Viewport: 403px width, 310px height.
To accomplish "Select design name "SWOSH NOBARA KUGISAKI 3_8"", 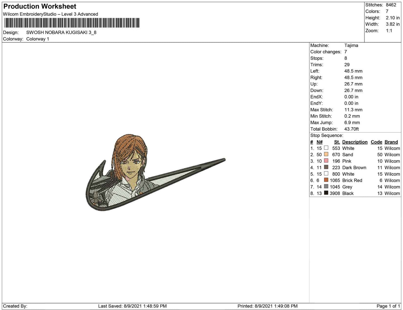I will [x=61, y=32].
